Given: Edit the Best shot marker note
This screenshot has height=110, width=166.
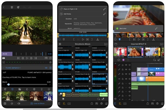Looking at the screenshot, I should pyautogui.click(x=156, y=28).
